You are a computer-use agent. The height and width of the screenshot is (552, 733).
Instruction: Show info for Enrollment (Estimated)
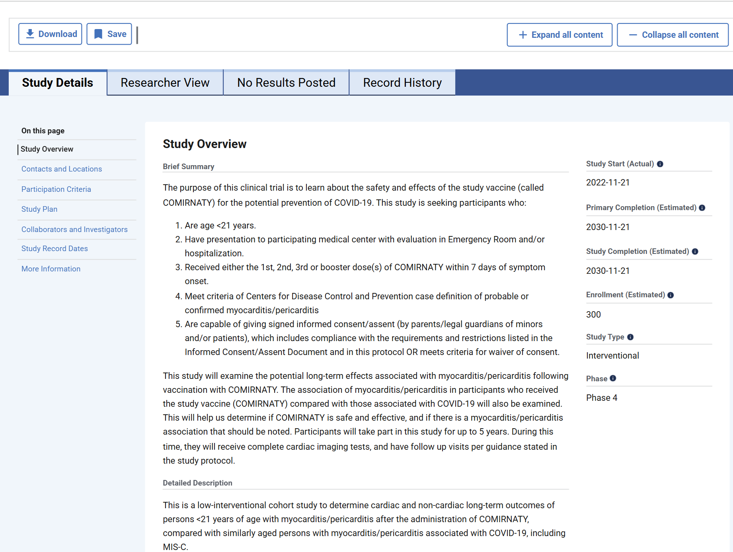(671, 295)
